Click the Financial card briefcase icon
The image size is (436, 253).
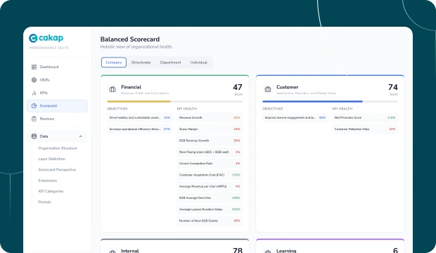coord(113,89)
